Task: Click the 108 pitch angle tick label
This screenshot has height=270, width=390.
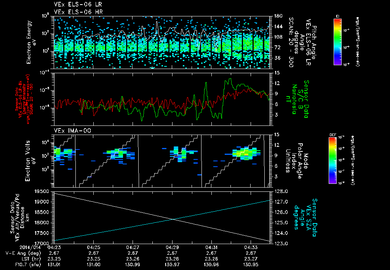Action: (278, 37)
